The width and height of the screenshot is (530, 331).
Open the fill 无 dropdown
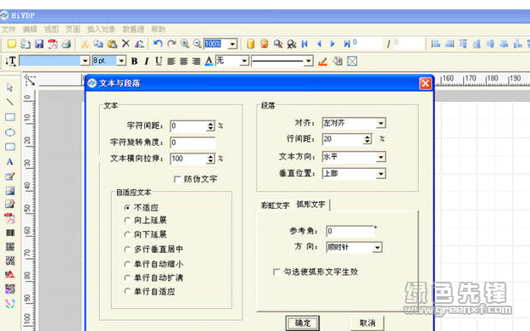coord(244,61)
